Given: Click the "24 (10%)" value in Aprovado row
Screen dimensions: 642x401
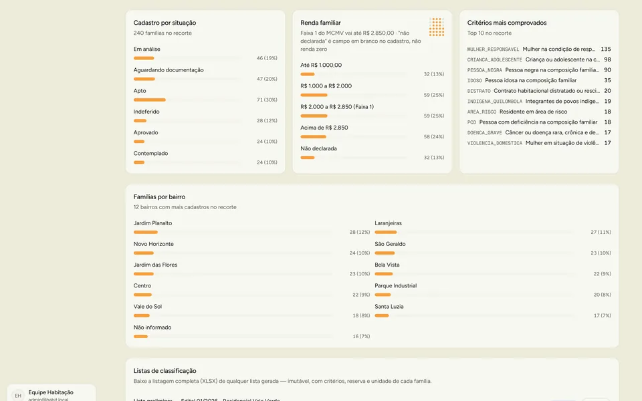Looking at the screenshot, I should point(267,142).
